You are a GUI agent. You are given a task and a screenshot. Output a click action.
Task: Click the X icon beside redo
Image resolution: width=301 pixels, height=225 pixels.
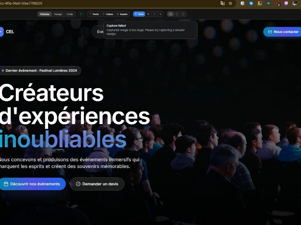[161, 14]
